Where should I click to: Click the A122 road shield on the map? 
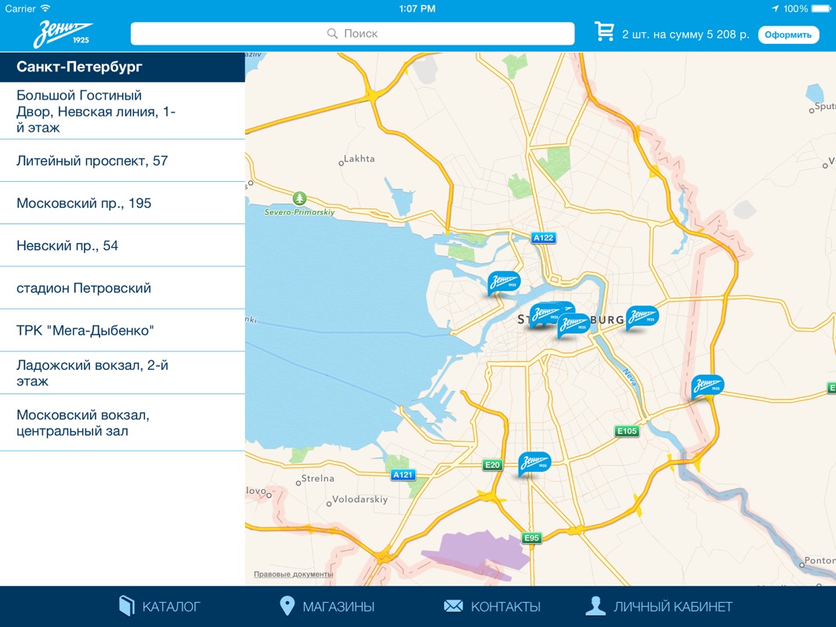point(543,237)
